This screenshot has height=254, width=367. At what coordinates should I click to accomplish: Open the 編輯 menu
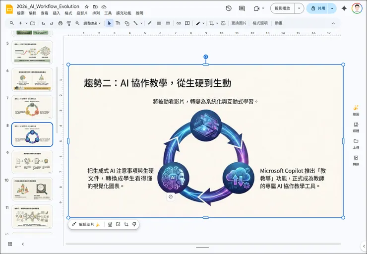(33, 13)
